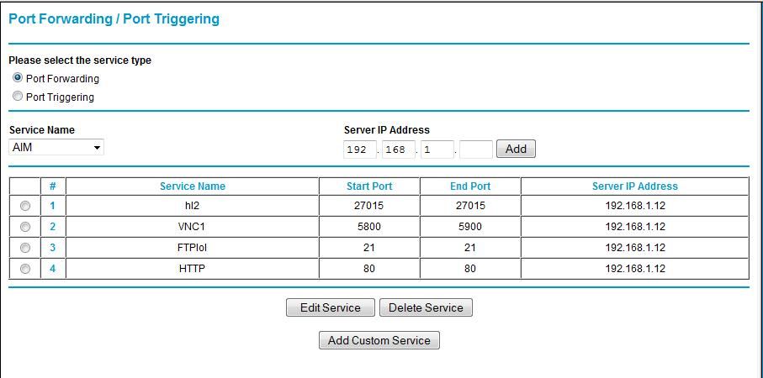
Task: Open the Service Name dropdown showing AIM
Action: pos(56,147)
